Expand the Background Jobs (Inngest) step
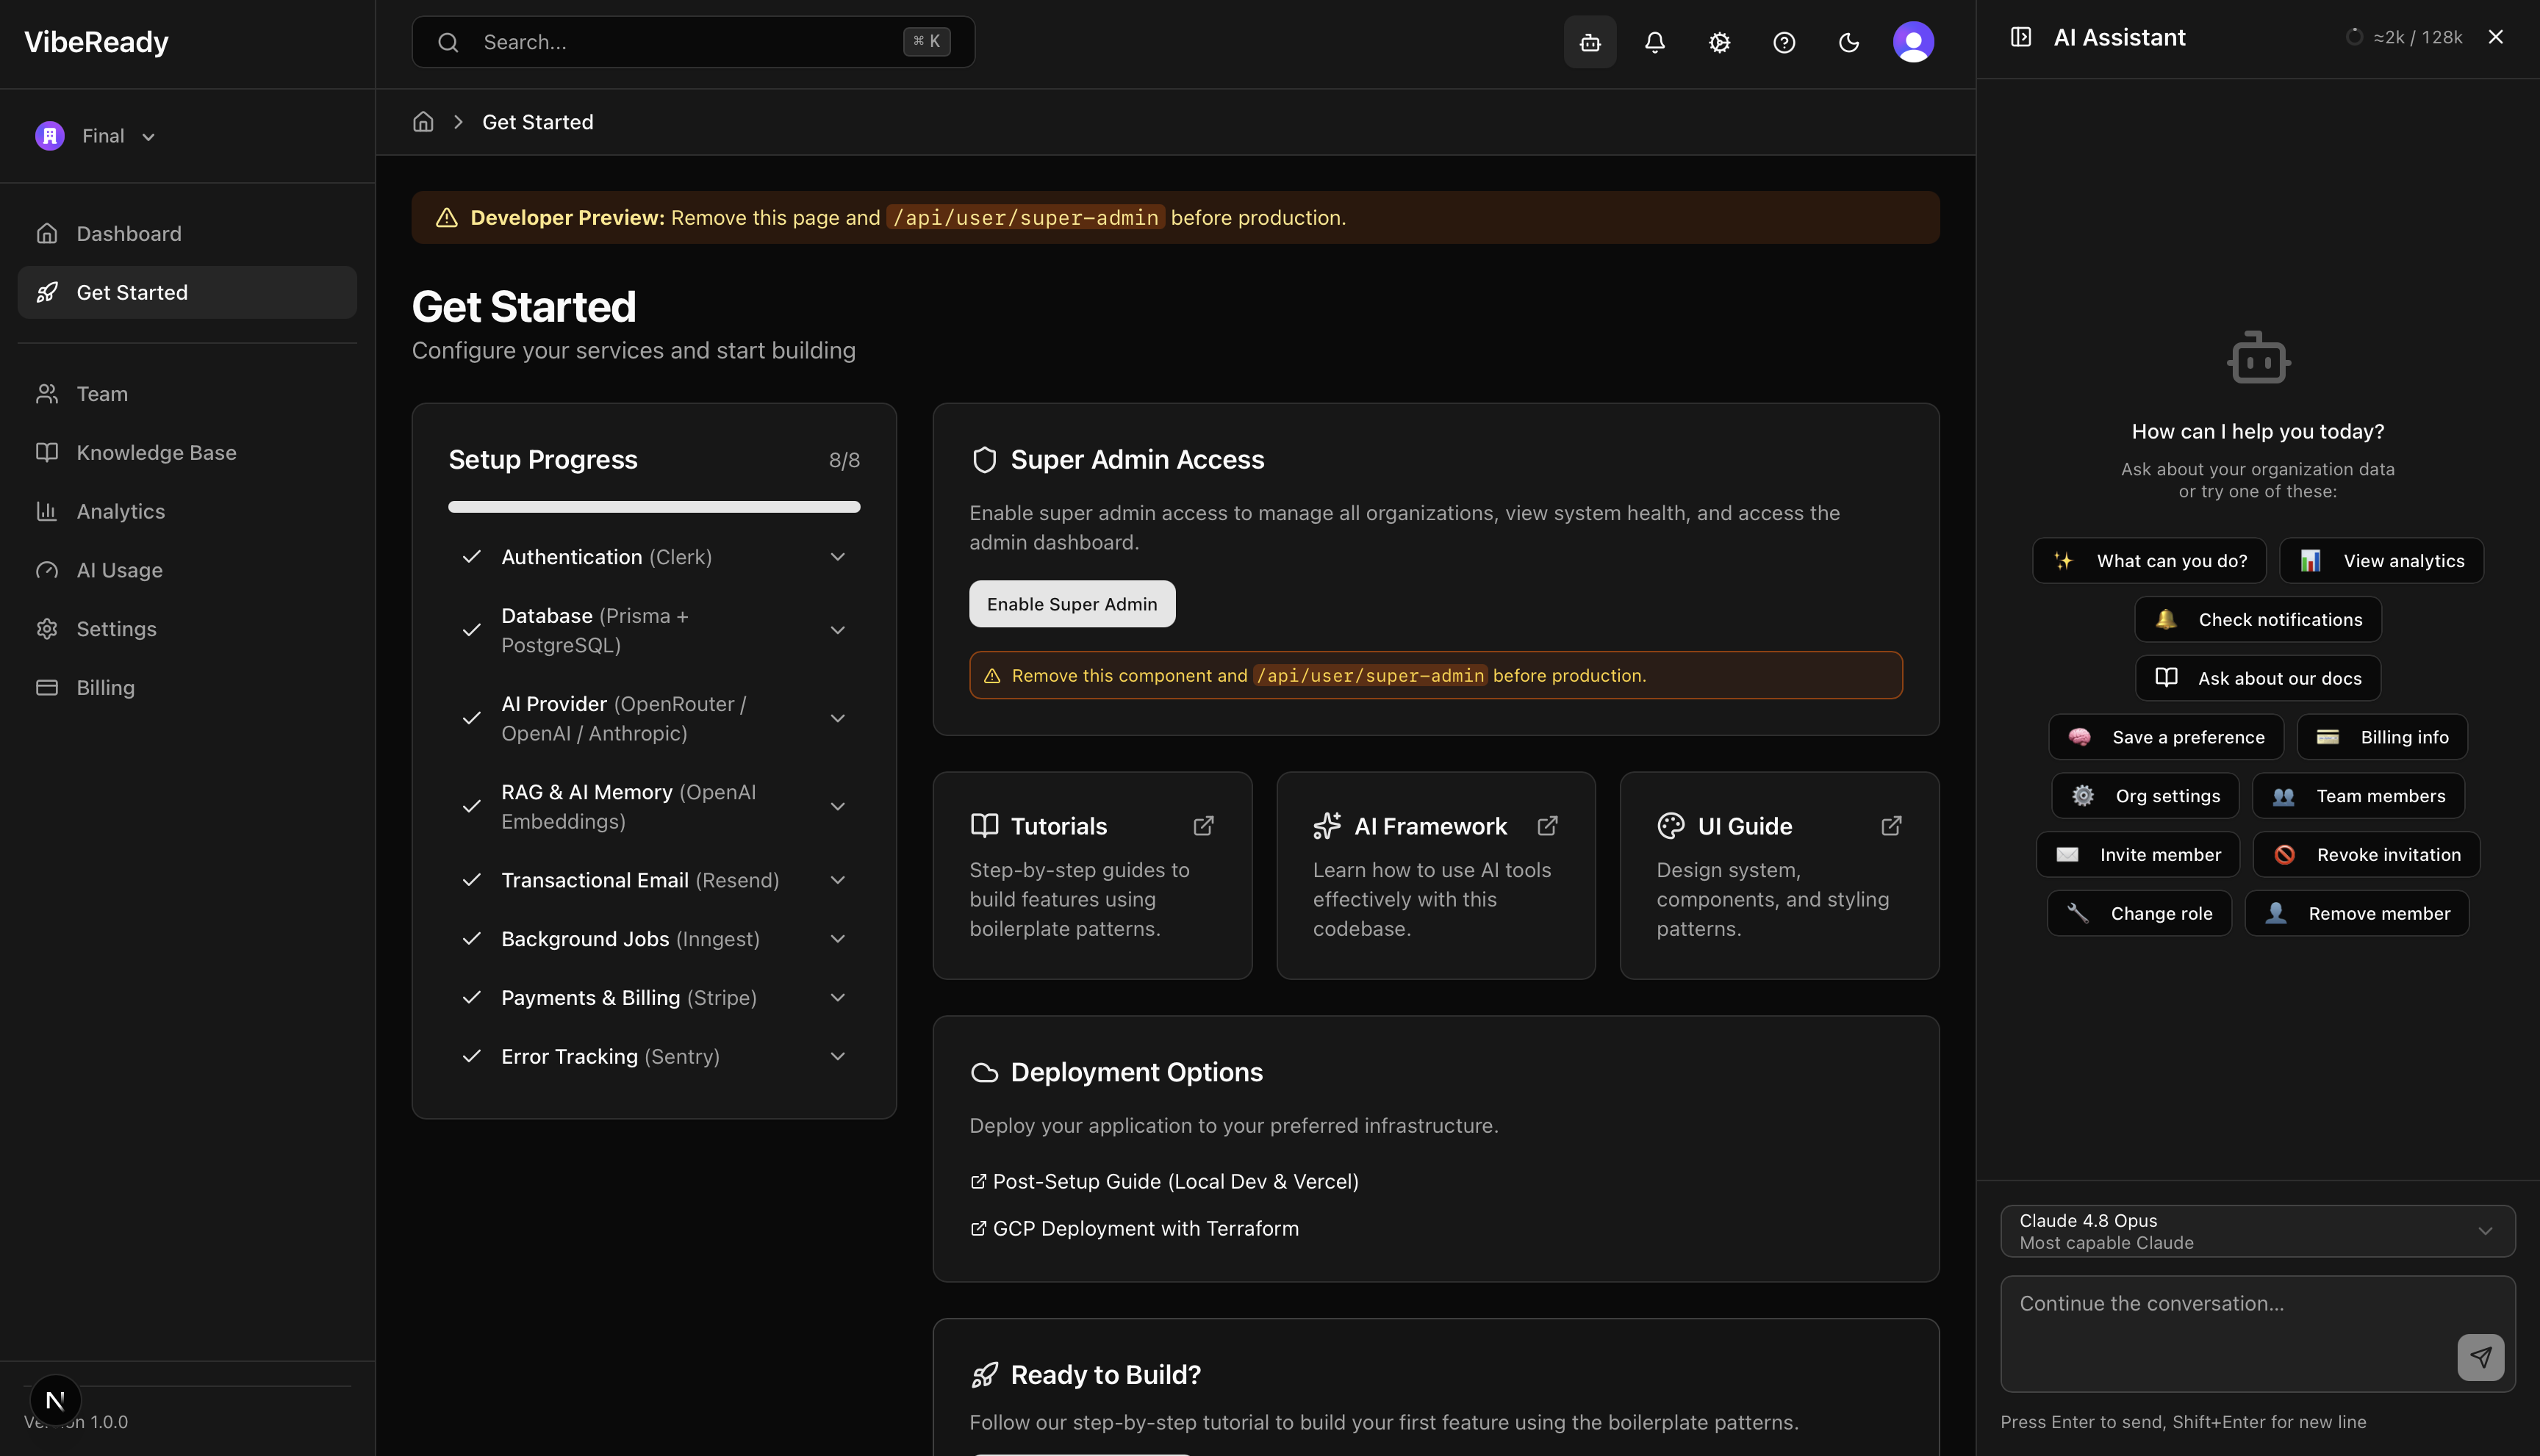 point(653,939)
